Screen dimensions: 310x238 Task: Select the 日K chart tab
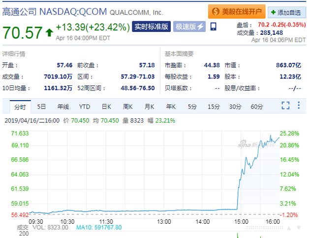(106, 107)
